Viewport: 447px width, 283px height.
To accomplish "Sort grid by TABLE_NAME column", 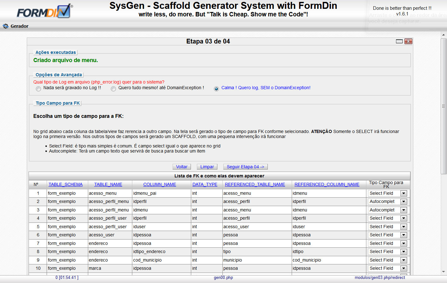I will pyautogui.click(x=108, y=184).
